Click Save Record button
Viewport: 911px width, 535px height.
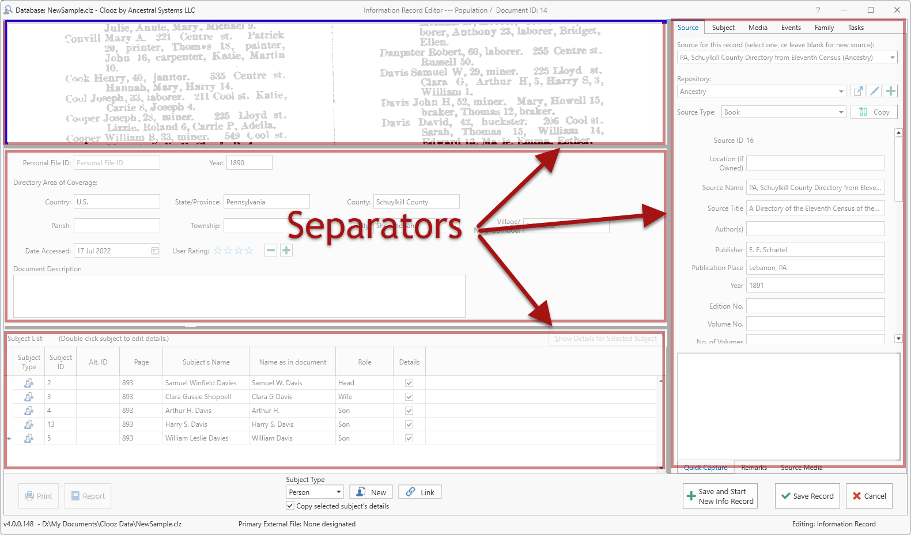click(807, 496)
